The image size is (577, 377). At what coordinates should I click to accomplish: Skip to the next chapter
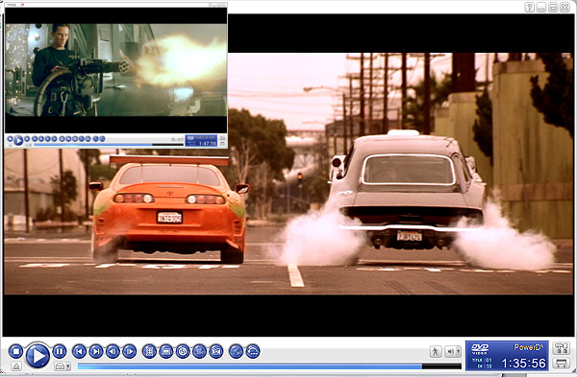click(95, 352)
